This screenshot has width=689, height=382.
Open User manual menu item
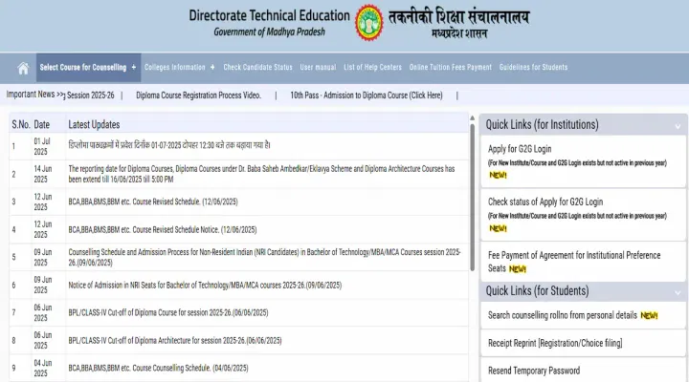click(x=318, y=67)
